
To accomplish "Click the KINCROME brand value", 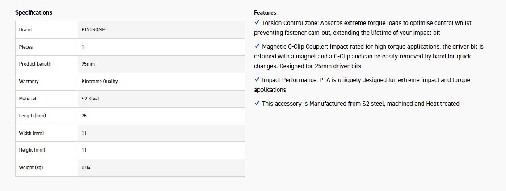I will (x=93, y=29).
